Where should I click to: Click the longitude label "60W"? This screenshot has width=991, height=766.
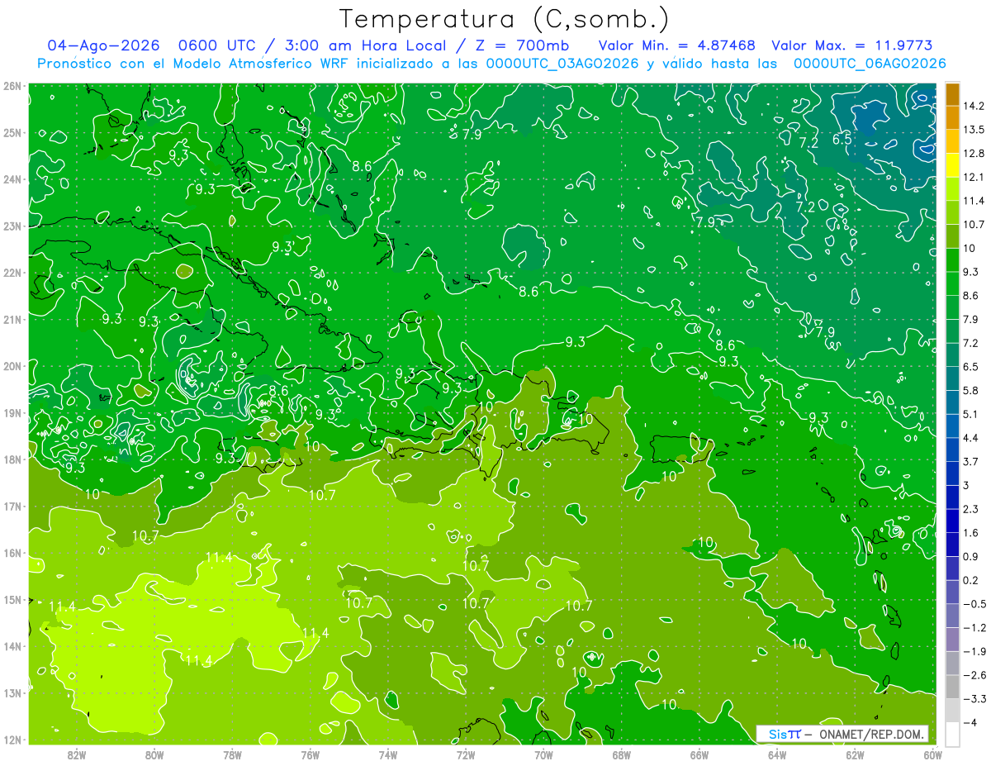[932, 754]
